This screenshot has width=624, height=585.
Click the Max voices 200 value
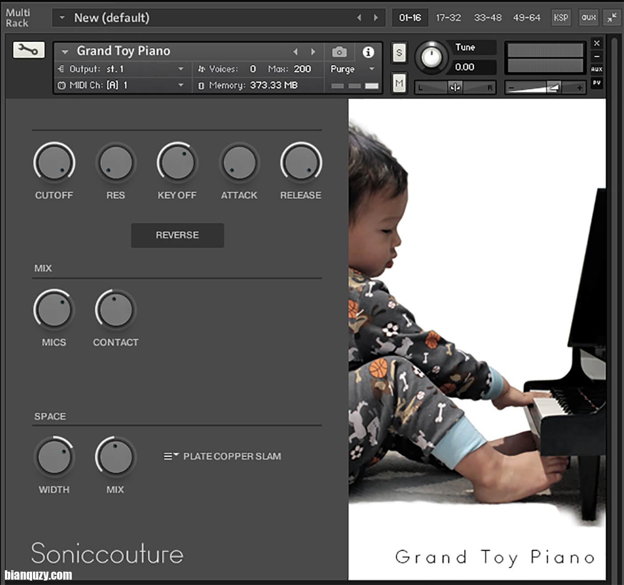pos(302,69)
